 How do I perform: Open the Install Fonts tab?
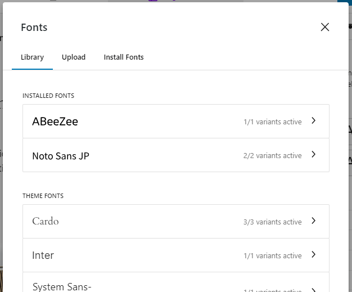[x=124, y=57]
